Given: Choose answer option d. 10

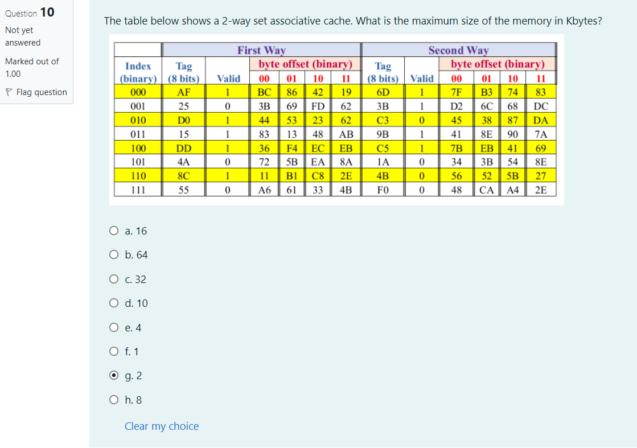Looking at the screenshot, I should (114, 303).
